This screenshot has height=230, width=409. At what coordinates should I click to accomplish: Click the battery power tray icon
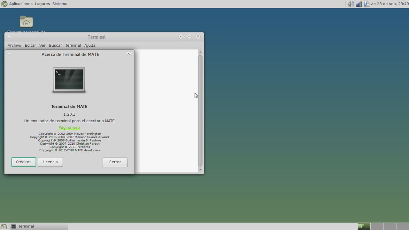click(367, 4)
